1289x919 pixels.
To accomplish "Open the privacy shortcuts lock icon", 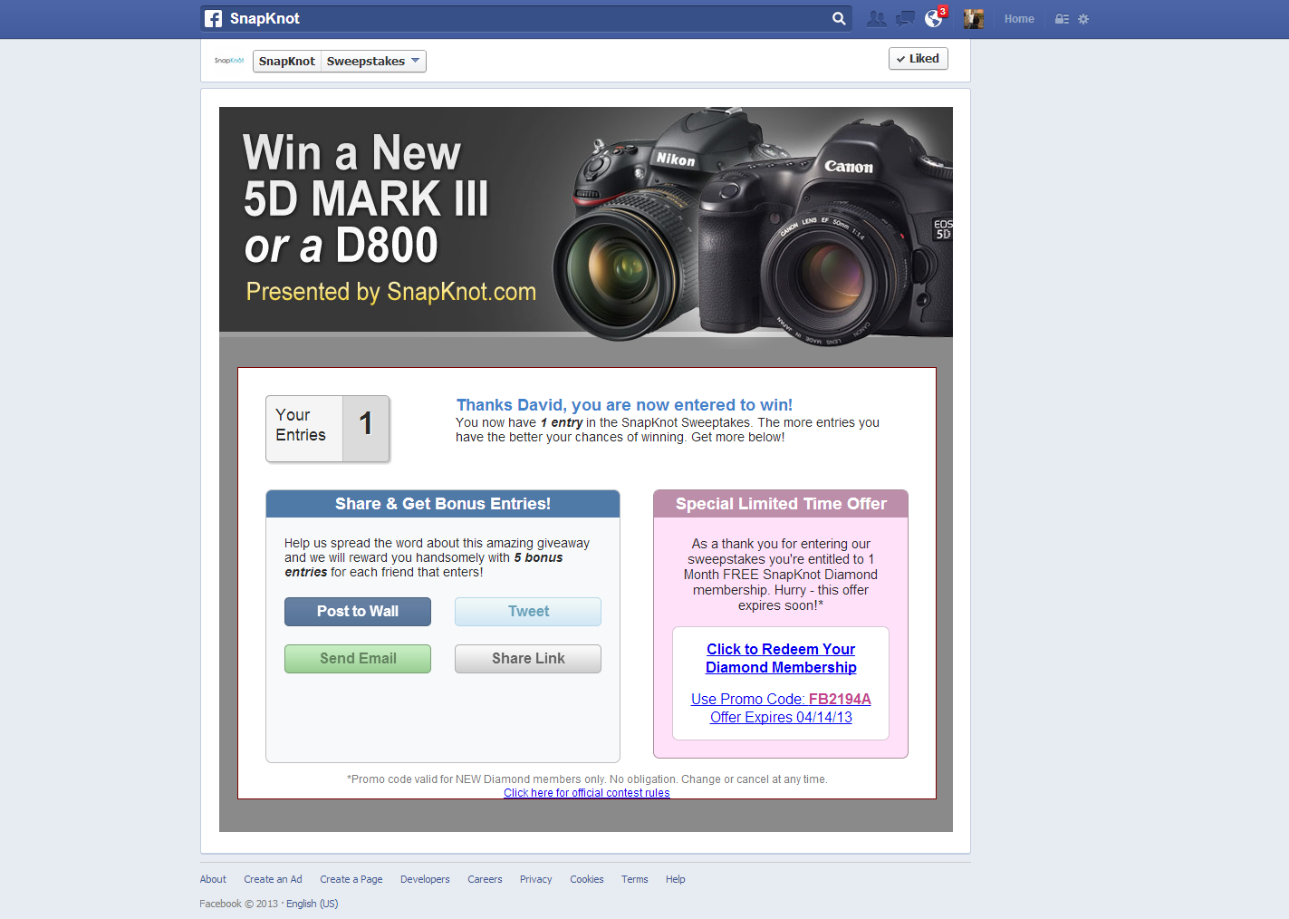I will click(1063, 18).
